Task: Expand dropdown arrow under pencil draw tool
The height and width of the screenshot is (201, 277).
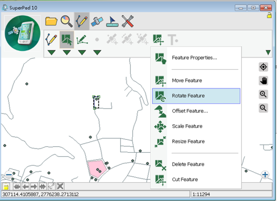Action: click(52, 53)
